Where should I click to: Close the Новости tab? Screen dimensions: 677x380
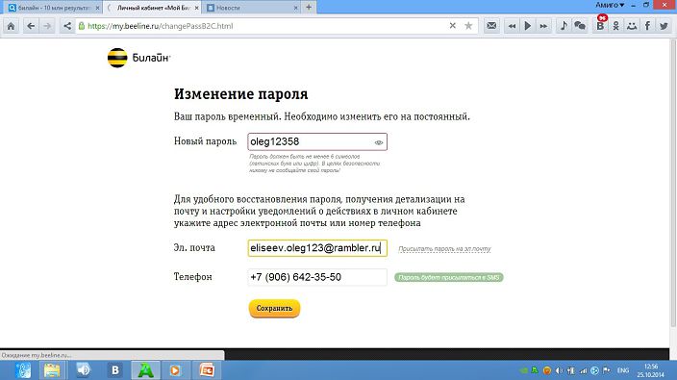tap(296, 8)
